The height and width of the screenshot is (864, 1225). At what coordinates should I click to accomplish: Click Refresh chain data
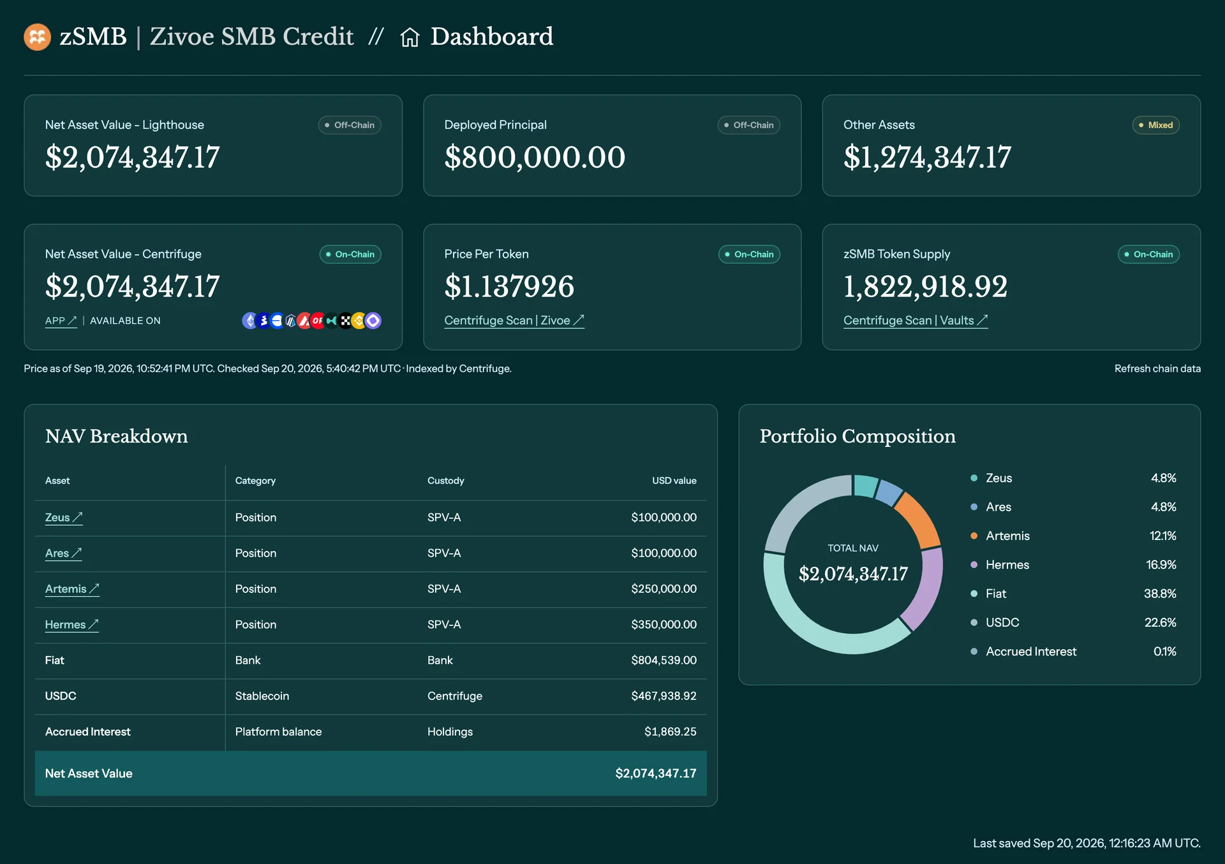[1157, 369]
